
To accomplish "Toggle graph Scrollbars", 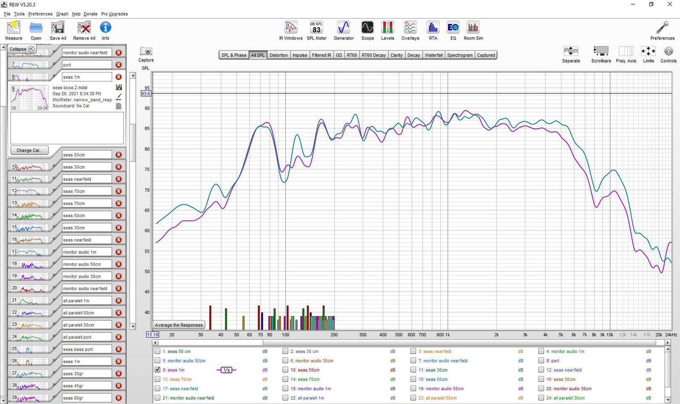I will tap(601, 54).
